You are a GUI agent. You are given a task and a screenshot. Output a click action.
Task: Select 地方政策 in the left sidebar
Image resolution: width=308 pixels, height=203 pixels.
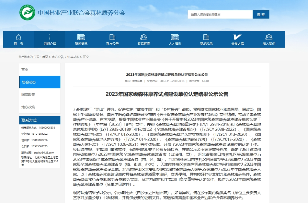point(40,107)
